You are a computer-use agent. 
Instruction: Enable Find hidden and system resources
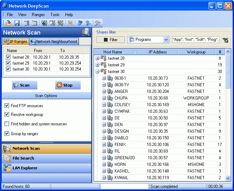pyautogui.click(x=7, y=124)
